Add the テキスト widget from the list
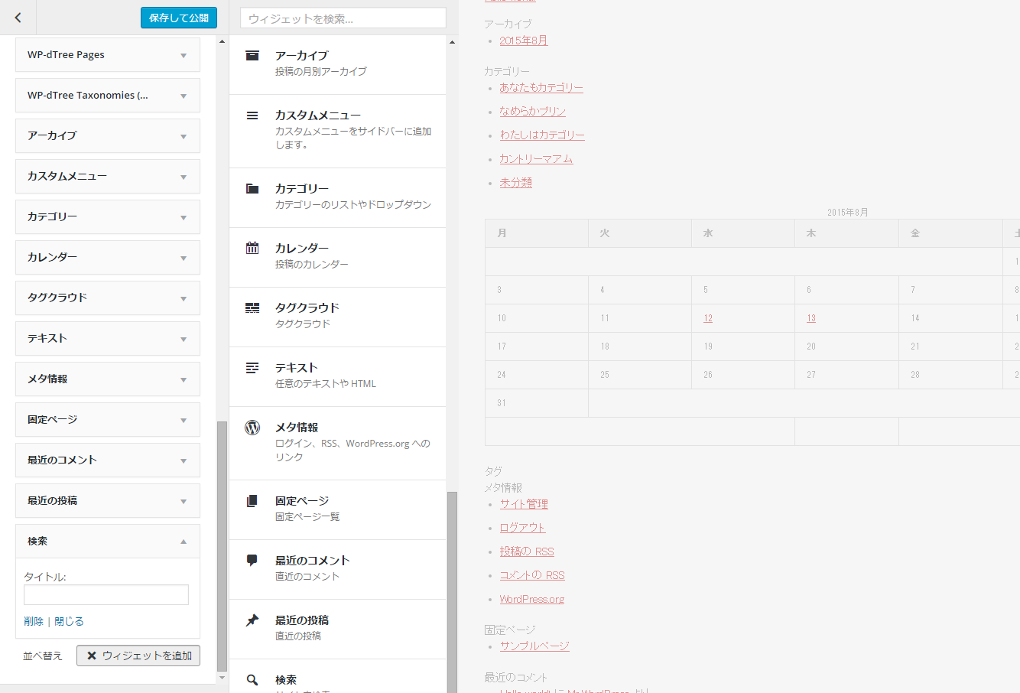1020x693 pixels. (337, 377)
